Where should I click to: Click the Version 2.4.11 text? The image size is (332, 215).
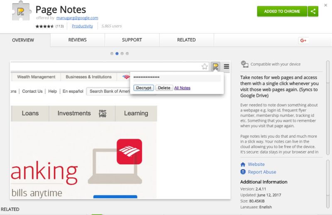point(253,189)
